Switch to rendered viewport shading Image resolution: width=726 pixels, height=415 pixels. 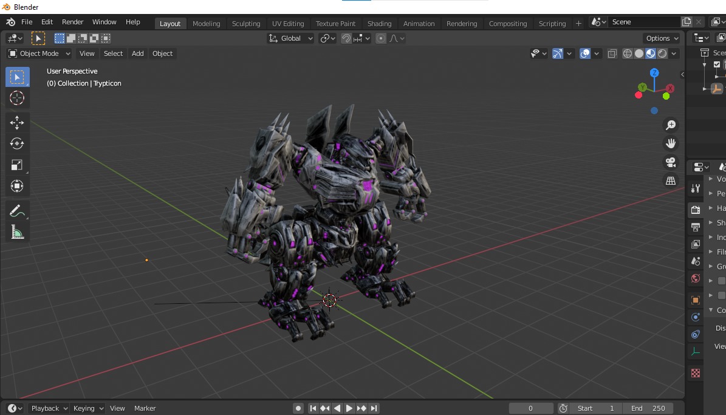tap(662, 53)
